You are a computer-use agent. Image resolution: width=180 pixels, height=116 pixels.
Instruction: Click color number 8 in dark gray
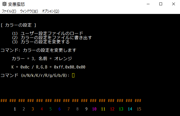(77, 109)
